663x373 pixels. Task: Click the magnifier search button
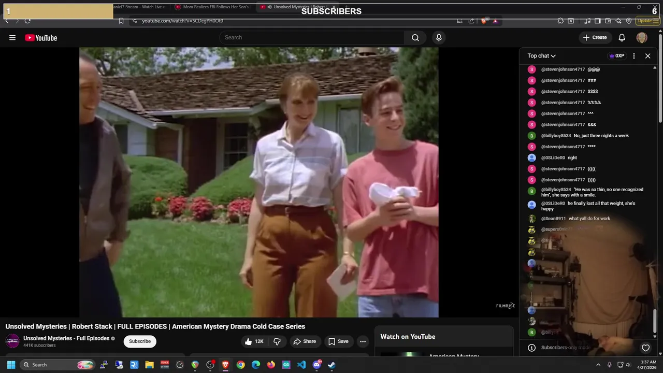(x=415, y=37)
